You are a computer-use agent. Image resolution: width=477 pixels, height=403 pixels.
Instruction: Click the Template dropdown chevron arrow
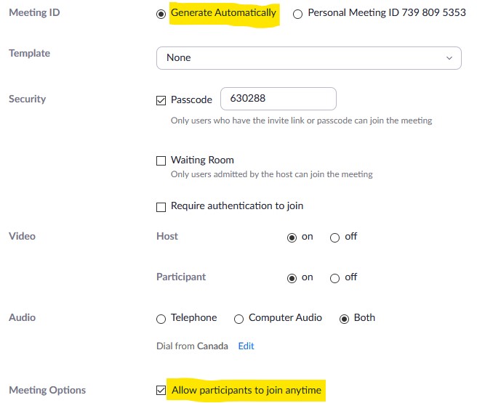click(449, 57)
